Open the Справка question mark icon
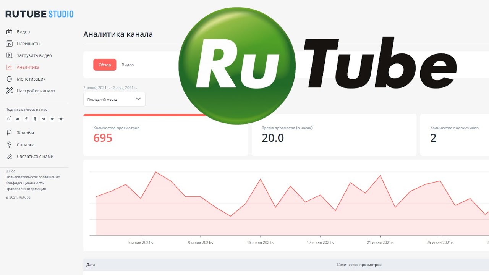Viewport: 489px width, 275px height. pos(10,145)
